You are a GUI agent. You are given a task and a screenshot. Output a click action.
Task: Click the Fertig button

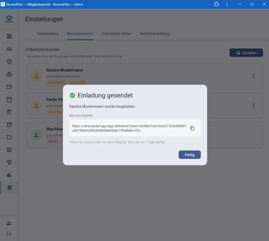(190, 155)
